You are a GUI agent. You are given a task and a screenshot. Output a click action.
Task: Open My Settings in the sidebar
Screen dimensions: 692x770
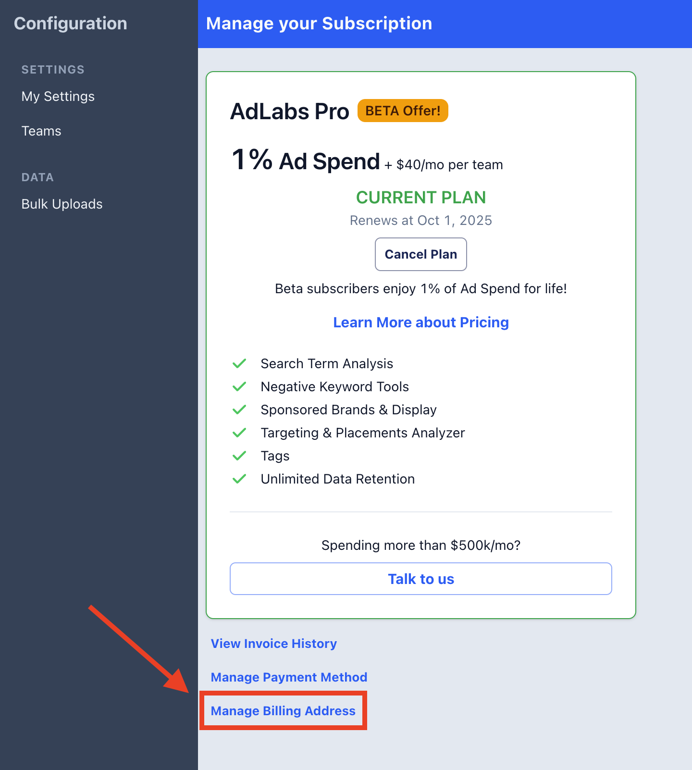[58, 97]
